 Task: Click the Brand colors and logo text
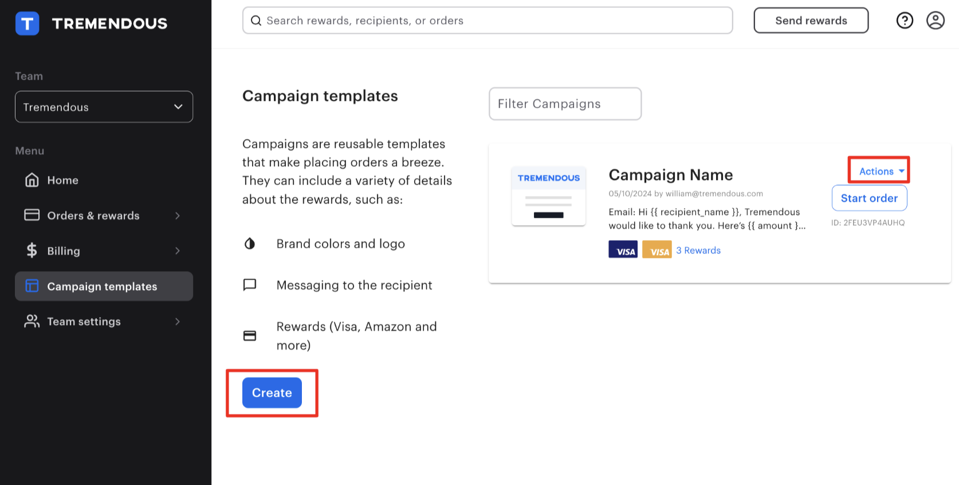[341, 244]
